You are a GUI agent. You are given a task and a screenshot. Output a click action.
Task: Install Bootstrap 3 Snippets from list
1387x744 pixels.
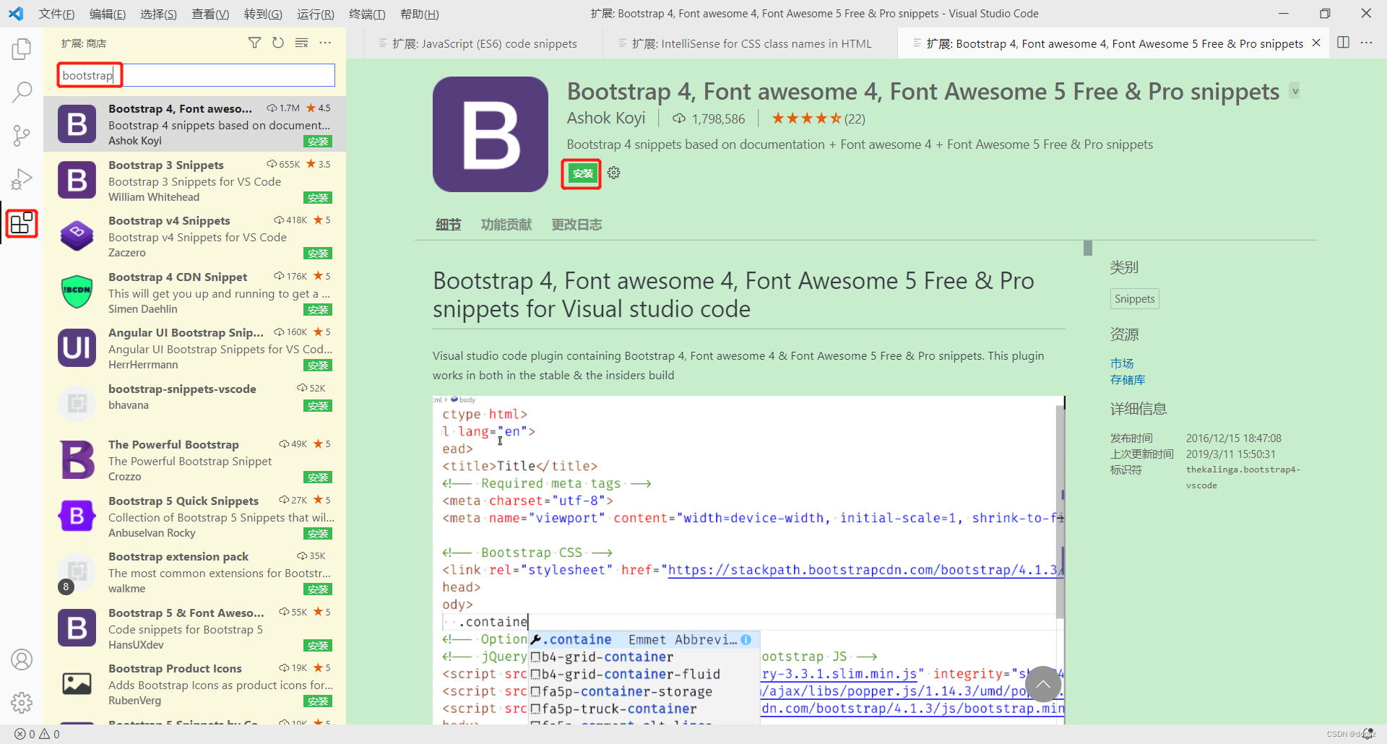[x=318, y=198]
